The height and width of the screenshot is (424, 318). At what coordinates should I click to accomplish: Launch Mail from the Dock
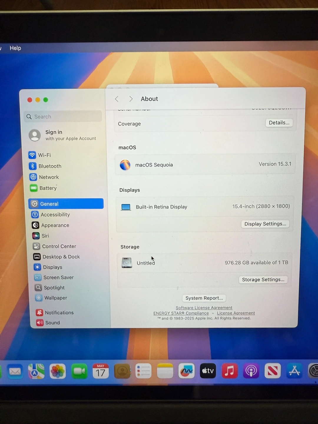(15, 371)
